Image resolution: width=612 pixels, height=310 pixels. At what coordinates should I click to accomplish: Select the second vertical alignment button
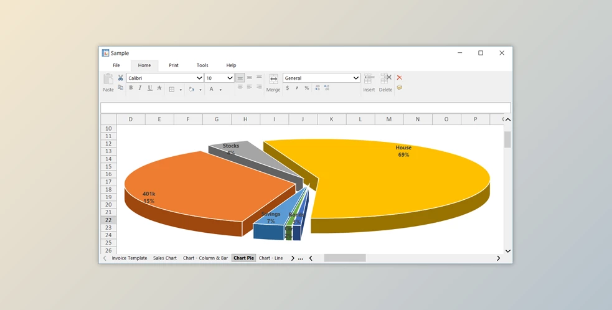pos(250,78)
